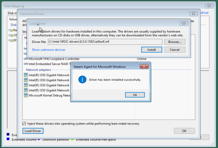The height and width of the screenshot is (148, 218).
Task: Click the Disk link in Disk Mapping
Action: 14,25
